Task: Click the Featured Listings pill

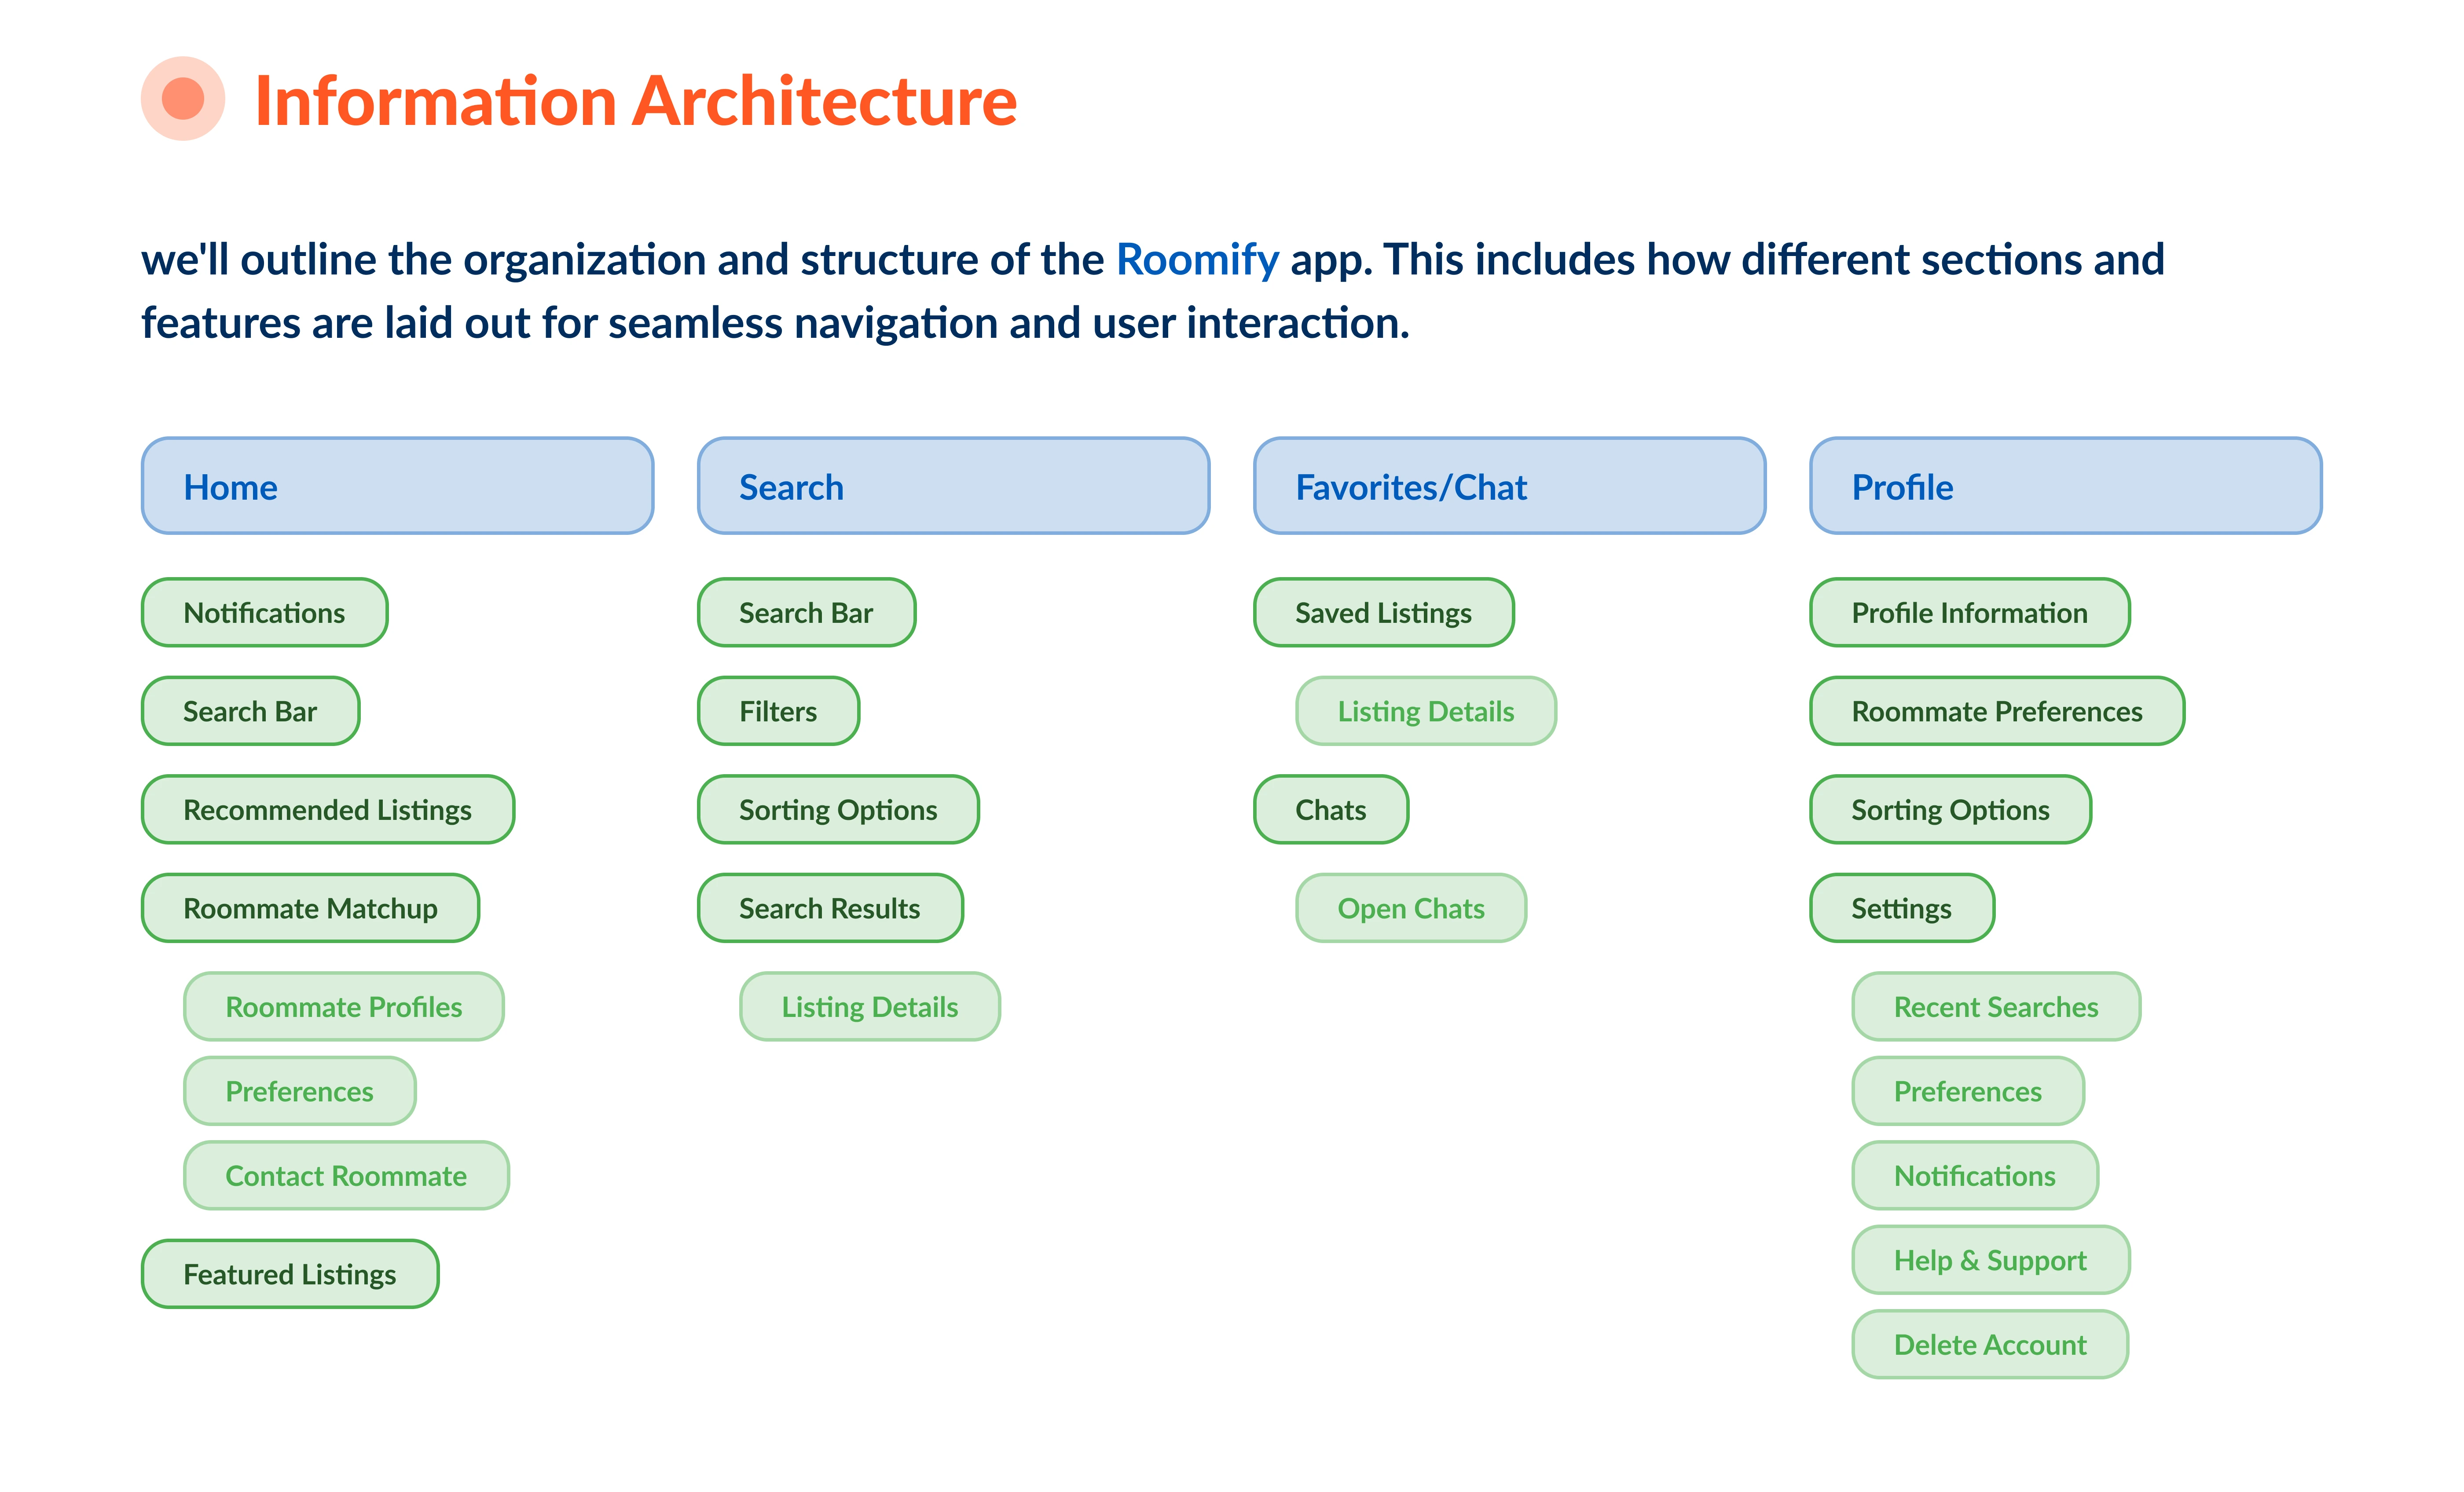Action: coord(290,1274)
